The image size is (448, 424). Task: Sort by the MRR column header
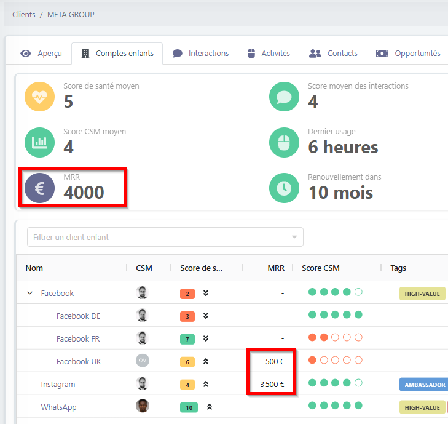[276, 268]
